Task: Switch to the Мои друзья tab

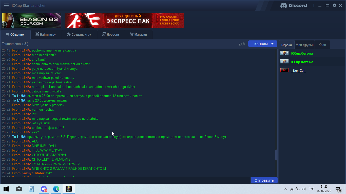Action: pos(305,45)
